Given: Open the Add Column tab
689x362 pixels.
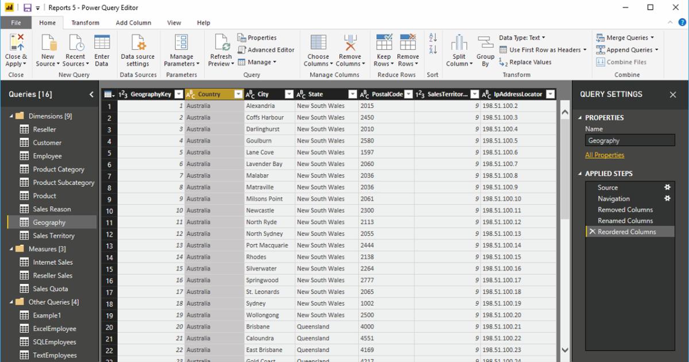Looking at the screenshot, I should click(133, 22).
